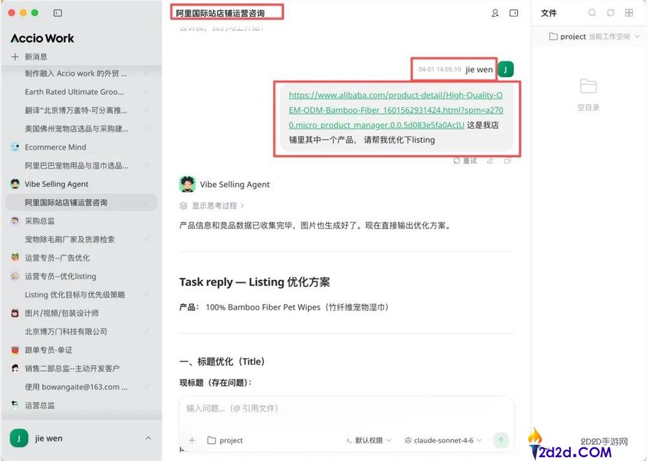This screenshot has height=461, width=647.
Task: Click the add member icon in chat header
Action: 495,13
